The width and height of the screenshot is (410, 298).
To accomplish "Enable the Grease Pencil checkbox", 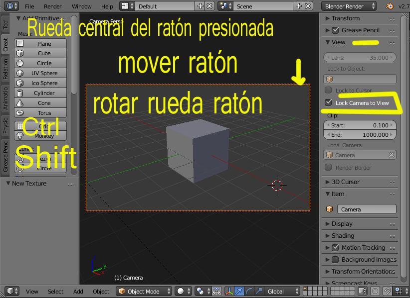I will pos(335,30).
